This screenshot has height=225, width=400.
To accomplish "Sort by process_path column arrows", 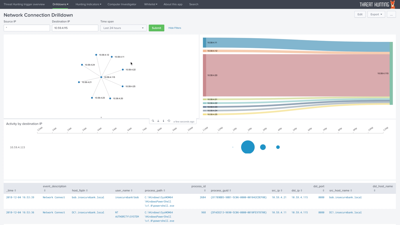I will [x=164, y=190].
